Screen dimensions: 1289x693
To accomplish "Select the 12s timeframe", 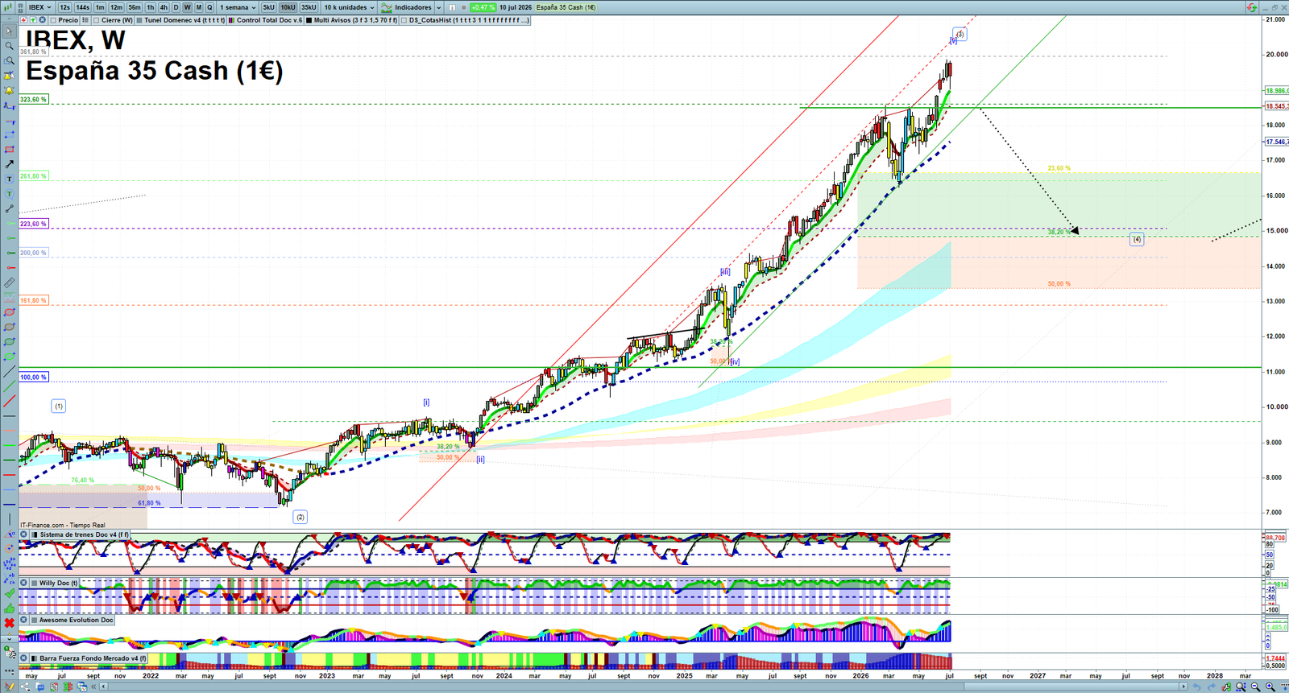I will [x=64, y=7].
